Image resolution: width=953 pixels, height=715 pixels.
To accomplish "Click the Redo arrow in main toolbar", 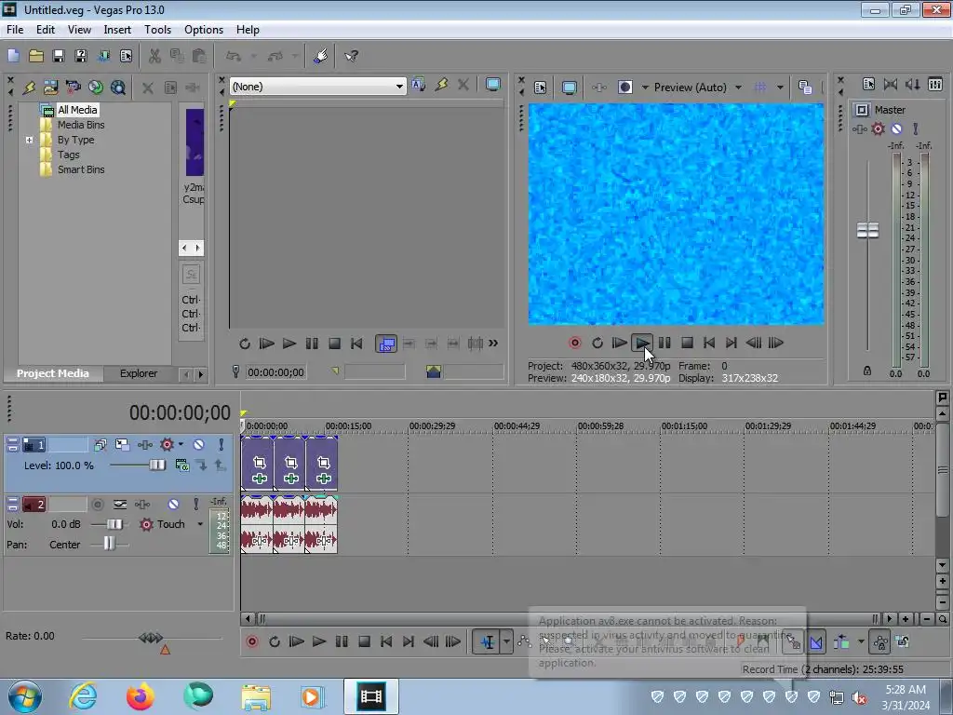I will point(275,56).
